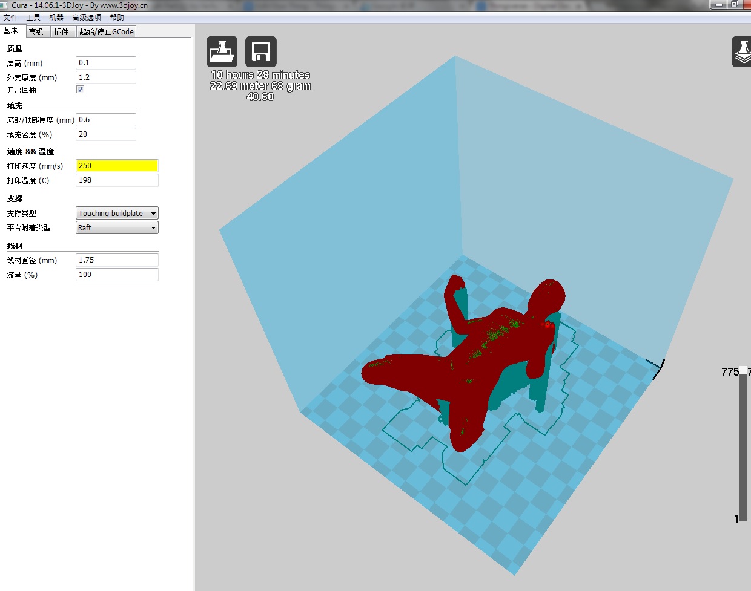Open the 机器 menu
Screen dimensions: 751x591
(x=56, y=18)
